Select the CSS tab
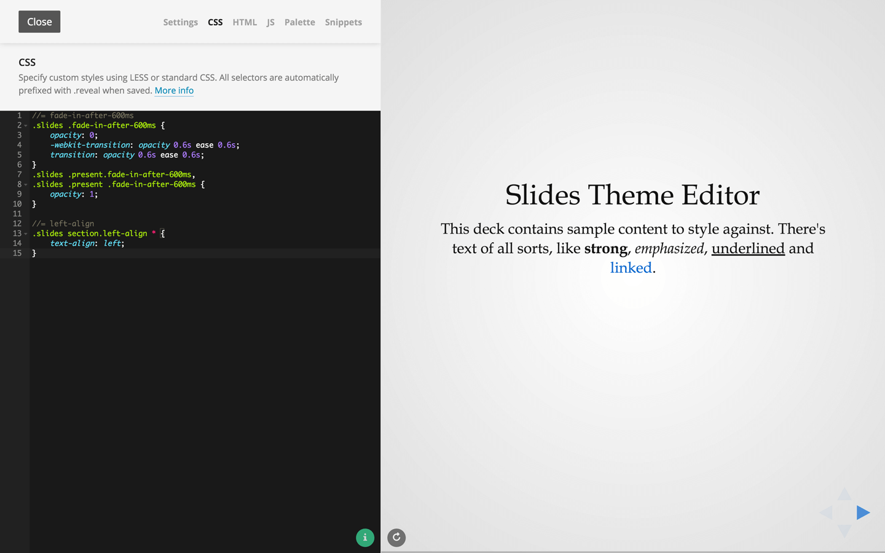This screenshot has width=885, height=553. click(215, 22)
